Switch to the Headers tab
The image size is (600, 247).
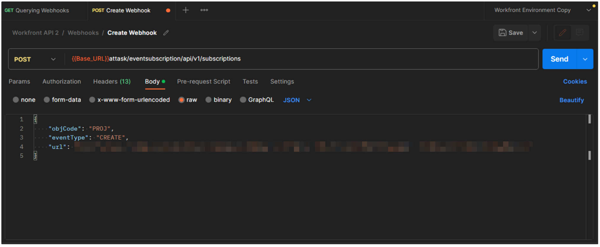pos(112,82)
